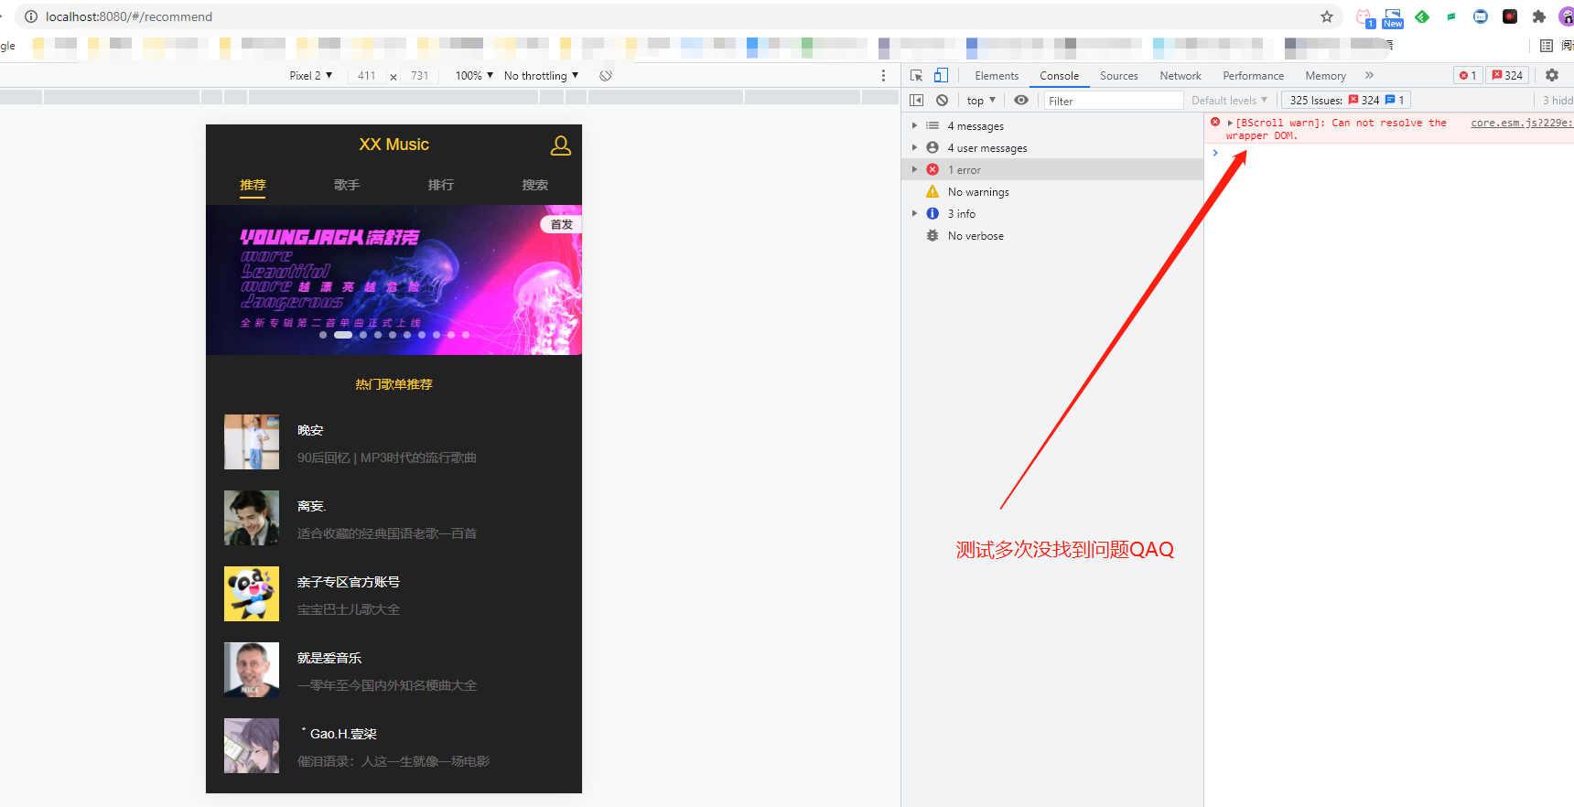Viewport: 1574px width, 807px height.
Task: Open the reading list icon on the bookmarks bar
Action: pyautogui.click(x=1547, y=46)
